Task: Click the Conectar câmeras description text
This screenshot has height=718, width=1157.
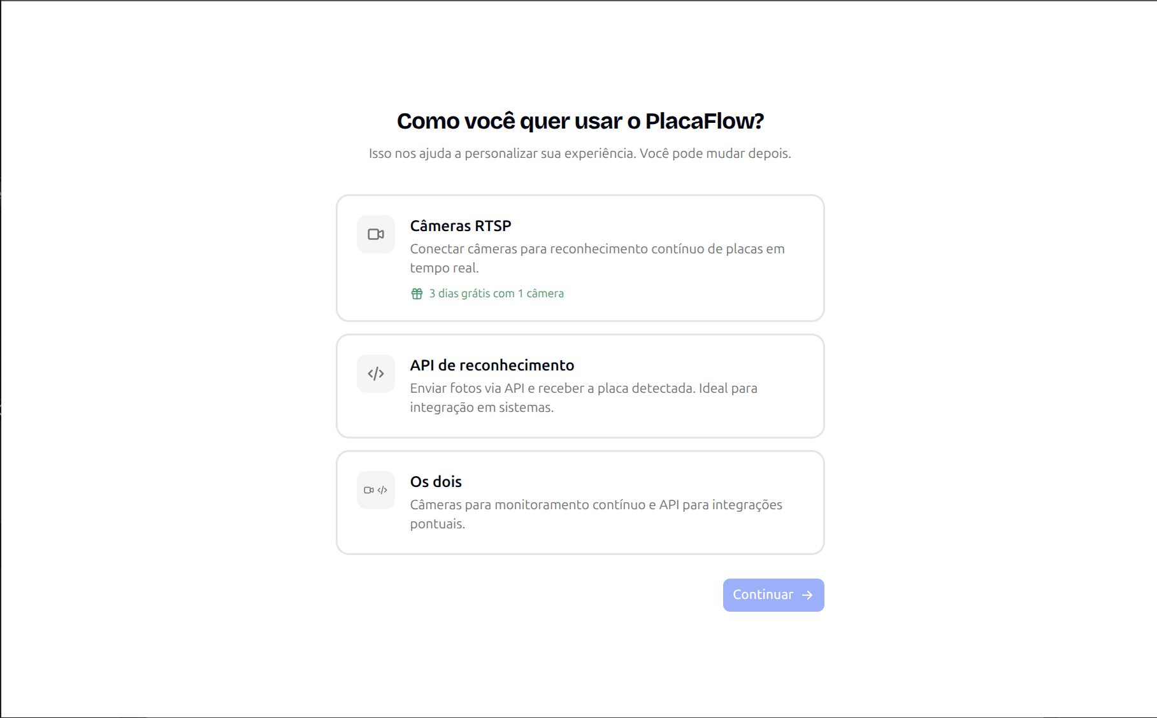Action: coord(597,249)
